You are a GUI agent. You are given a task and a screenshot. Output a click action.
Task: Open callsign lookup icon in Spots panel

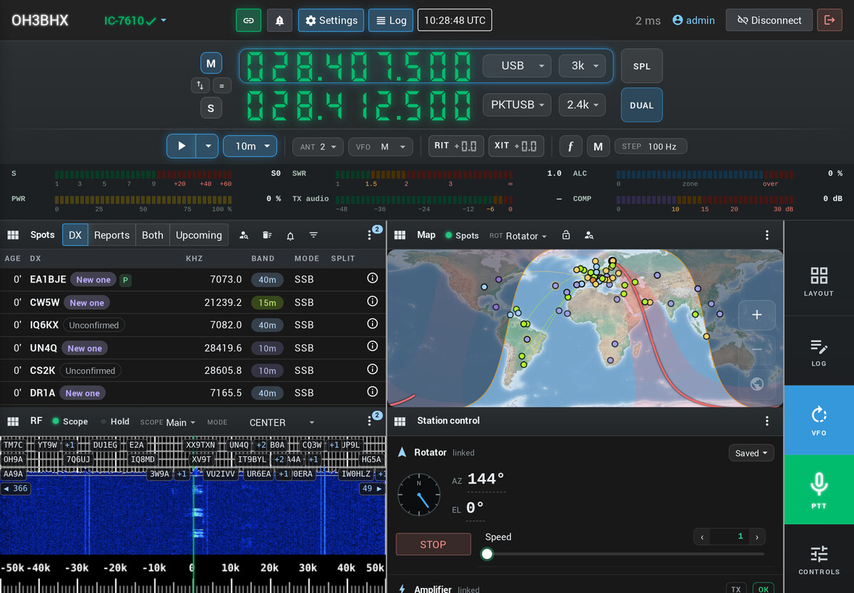point(244,235)
